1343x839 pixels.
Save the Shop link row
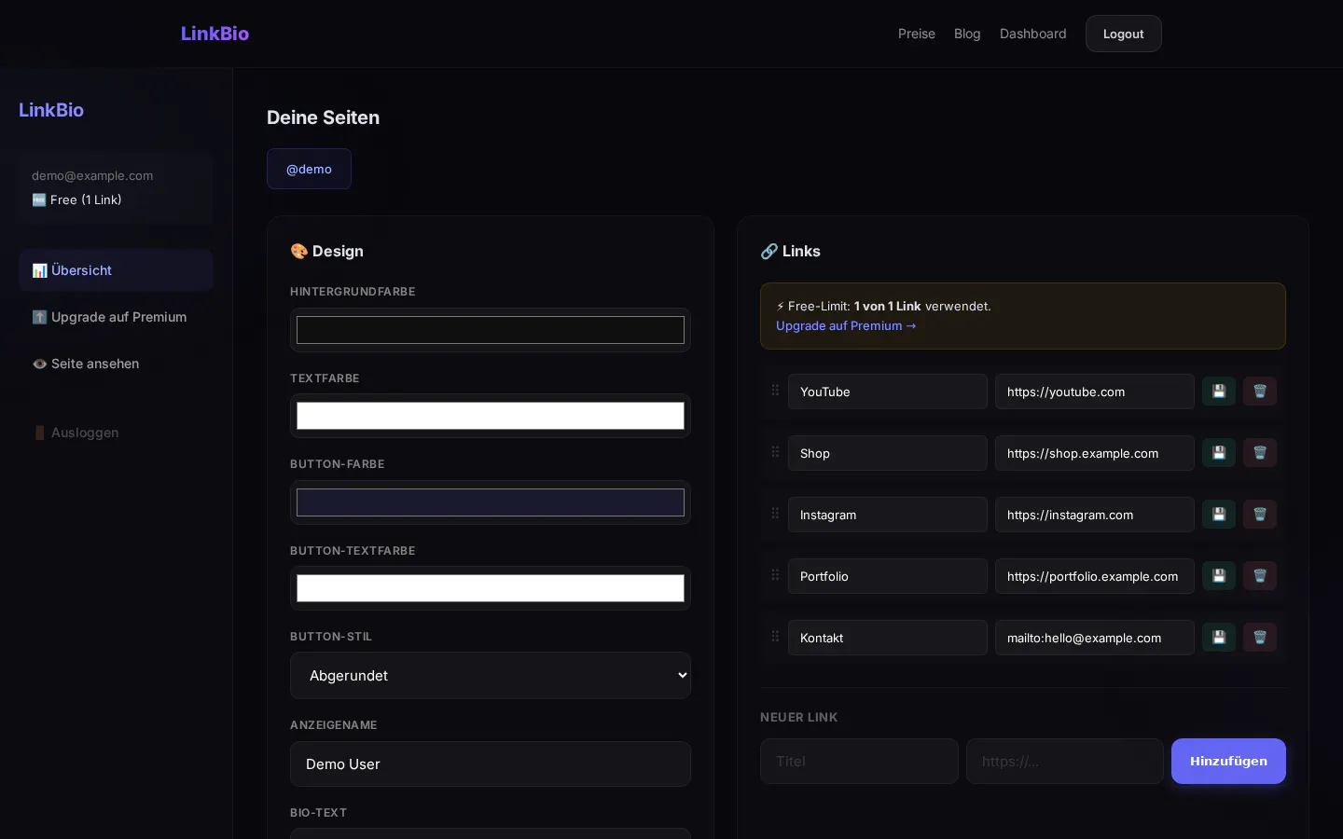point(1219,453)
